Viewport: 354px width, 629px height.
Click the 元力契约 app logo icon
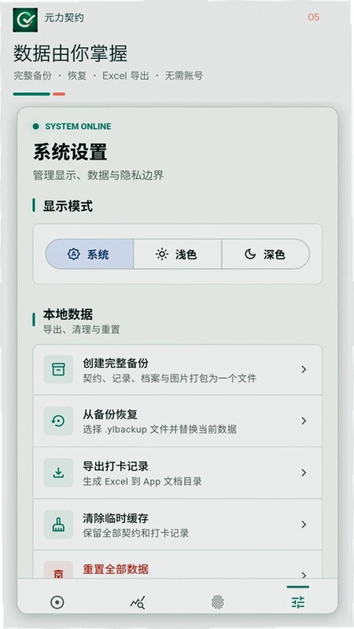[25, 20]
